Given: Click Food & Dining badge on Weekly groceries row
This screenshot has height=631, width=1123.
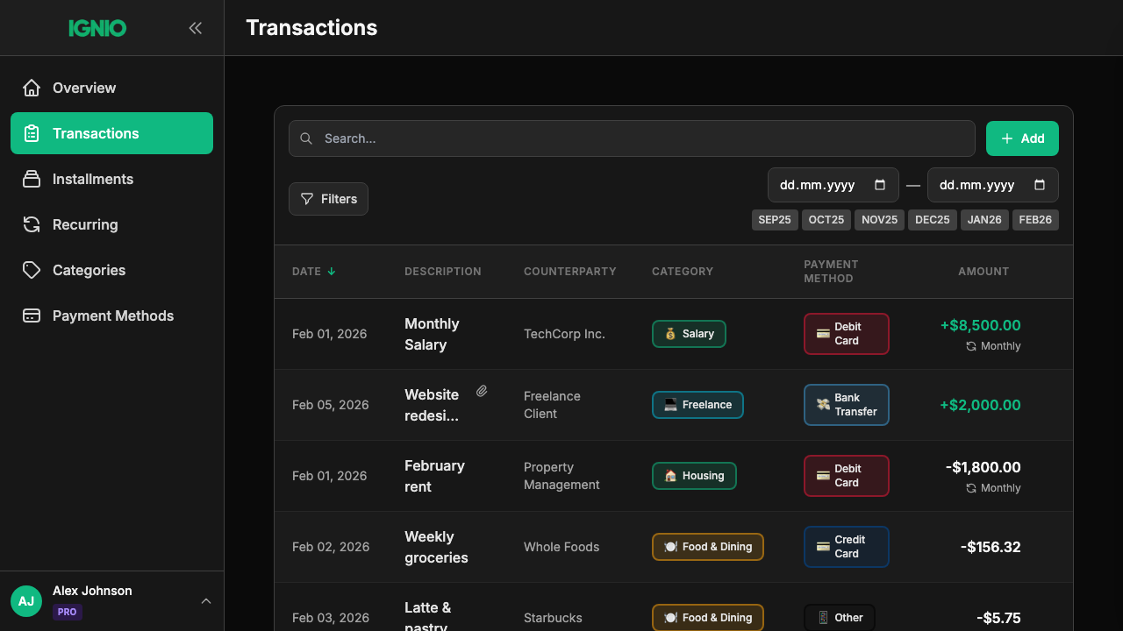Looking at the screenshot, I should click(708, 547).
